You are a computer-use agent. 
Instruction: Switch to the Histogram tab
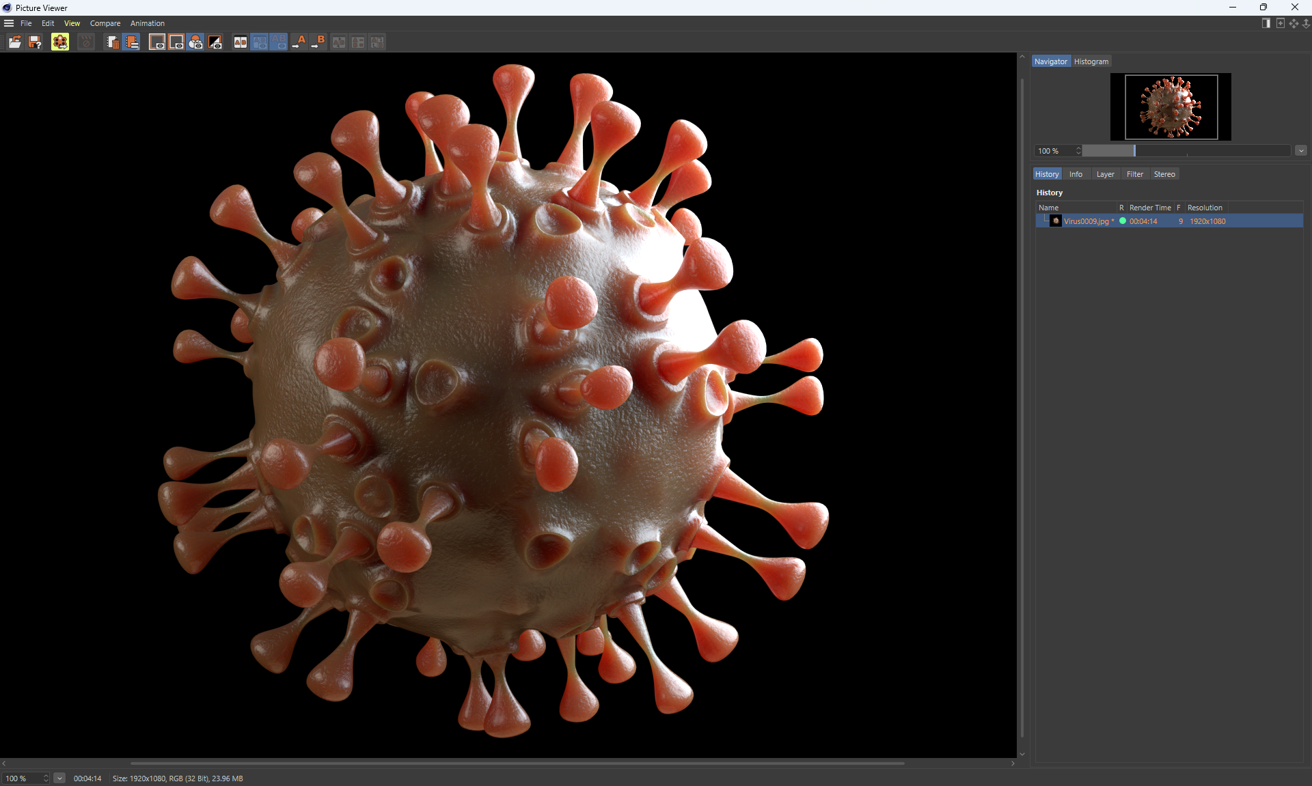tap(1091, 61)
